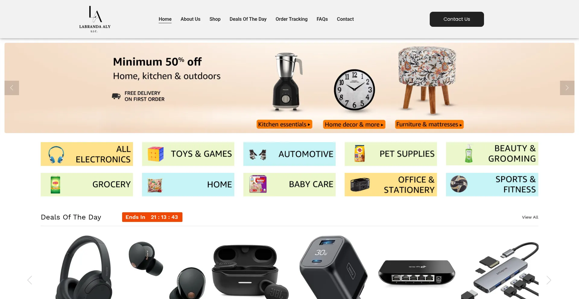
Task: Open Sports & Fitness category tile
Action: [492, 185]
